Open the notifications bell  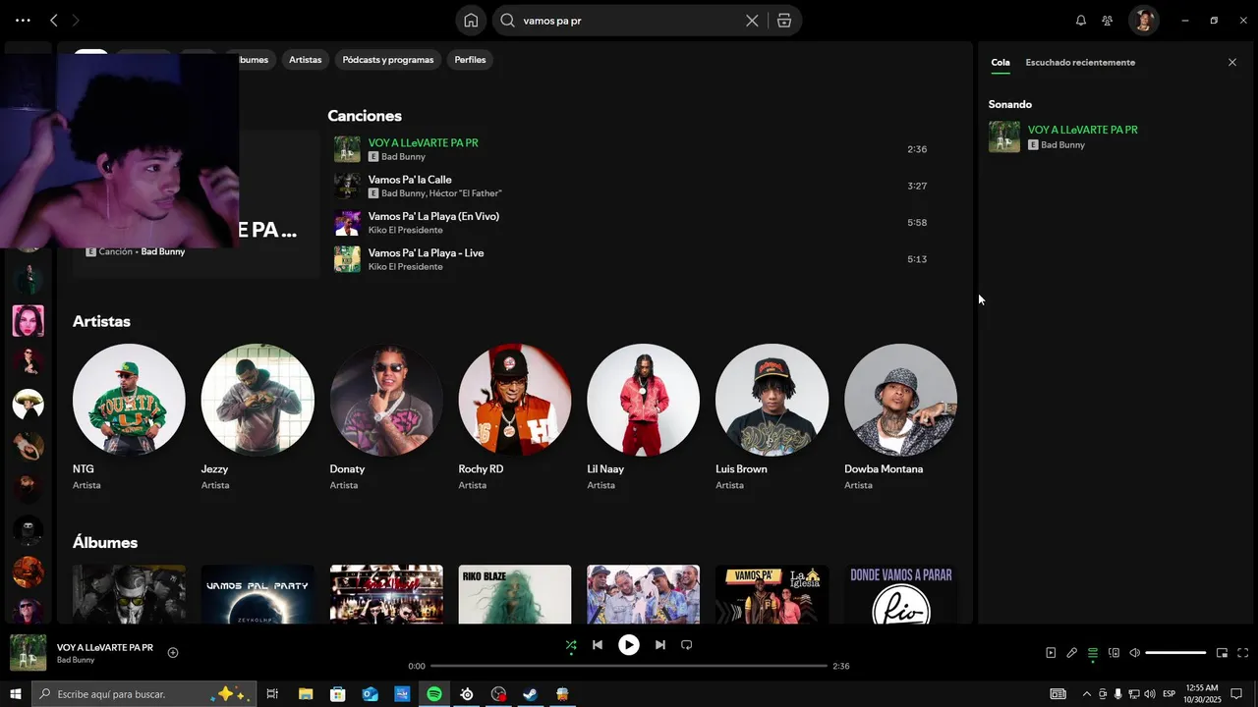(x=1081, y=21)
